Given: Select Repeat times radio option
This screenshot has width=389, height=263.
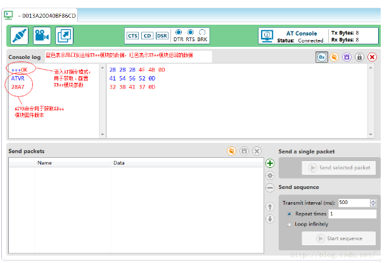Looking at the screenshot, I should (289, 214).
